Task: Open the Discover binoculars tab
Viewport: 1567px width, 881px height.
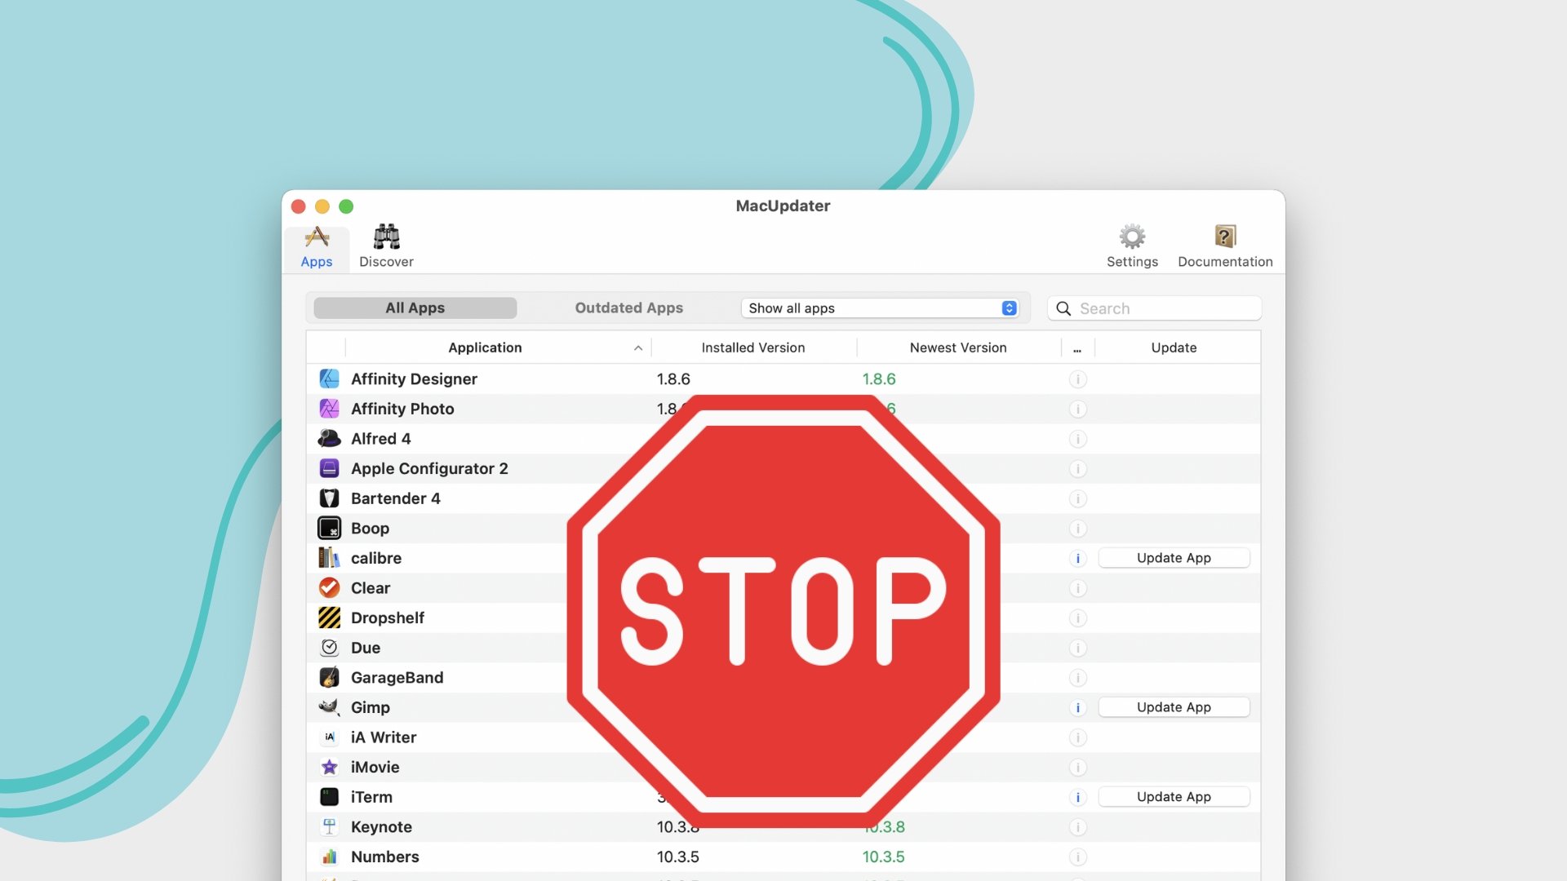Action: pos(386,247)
